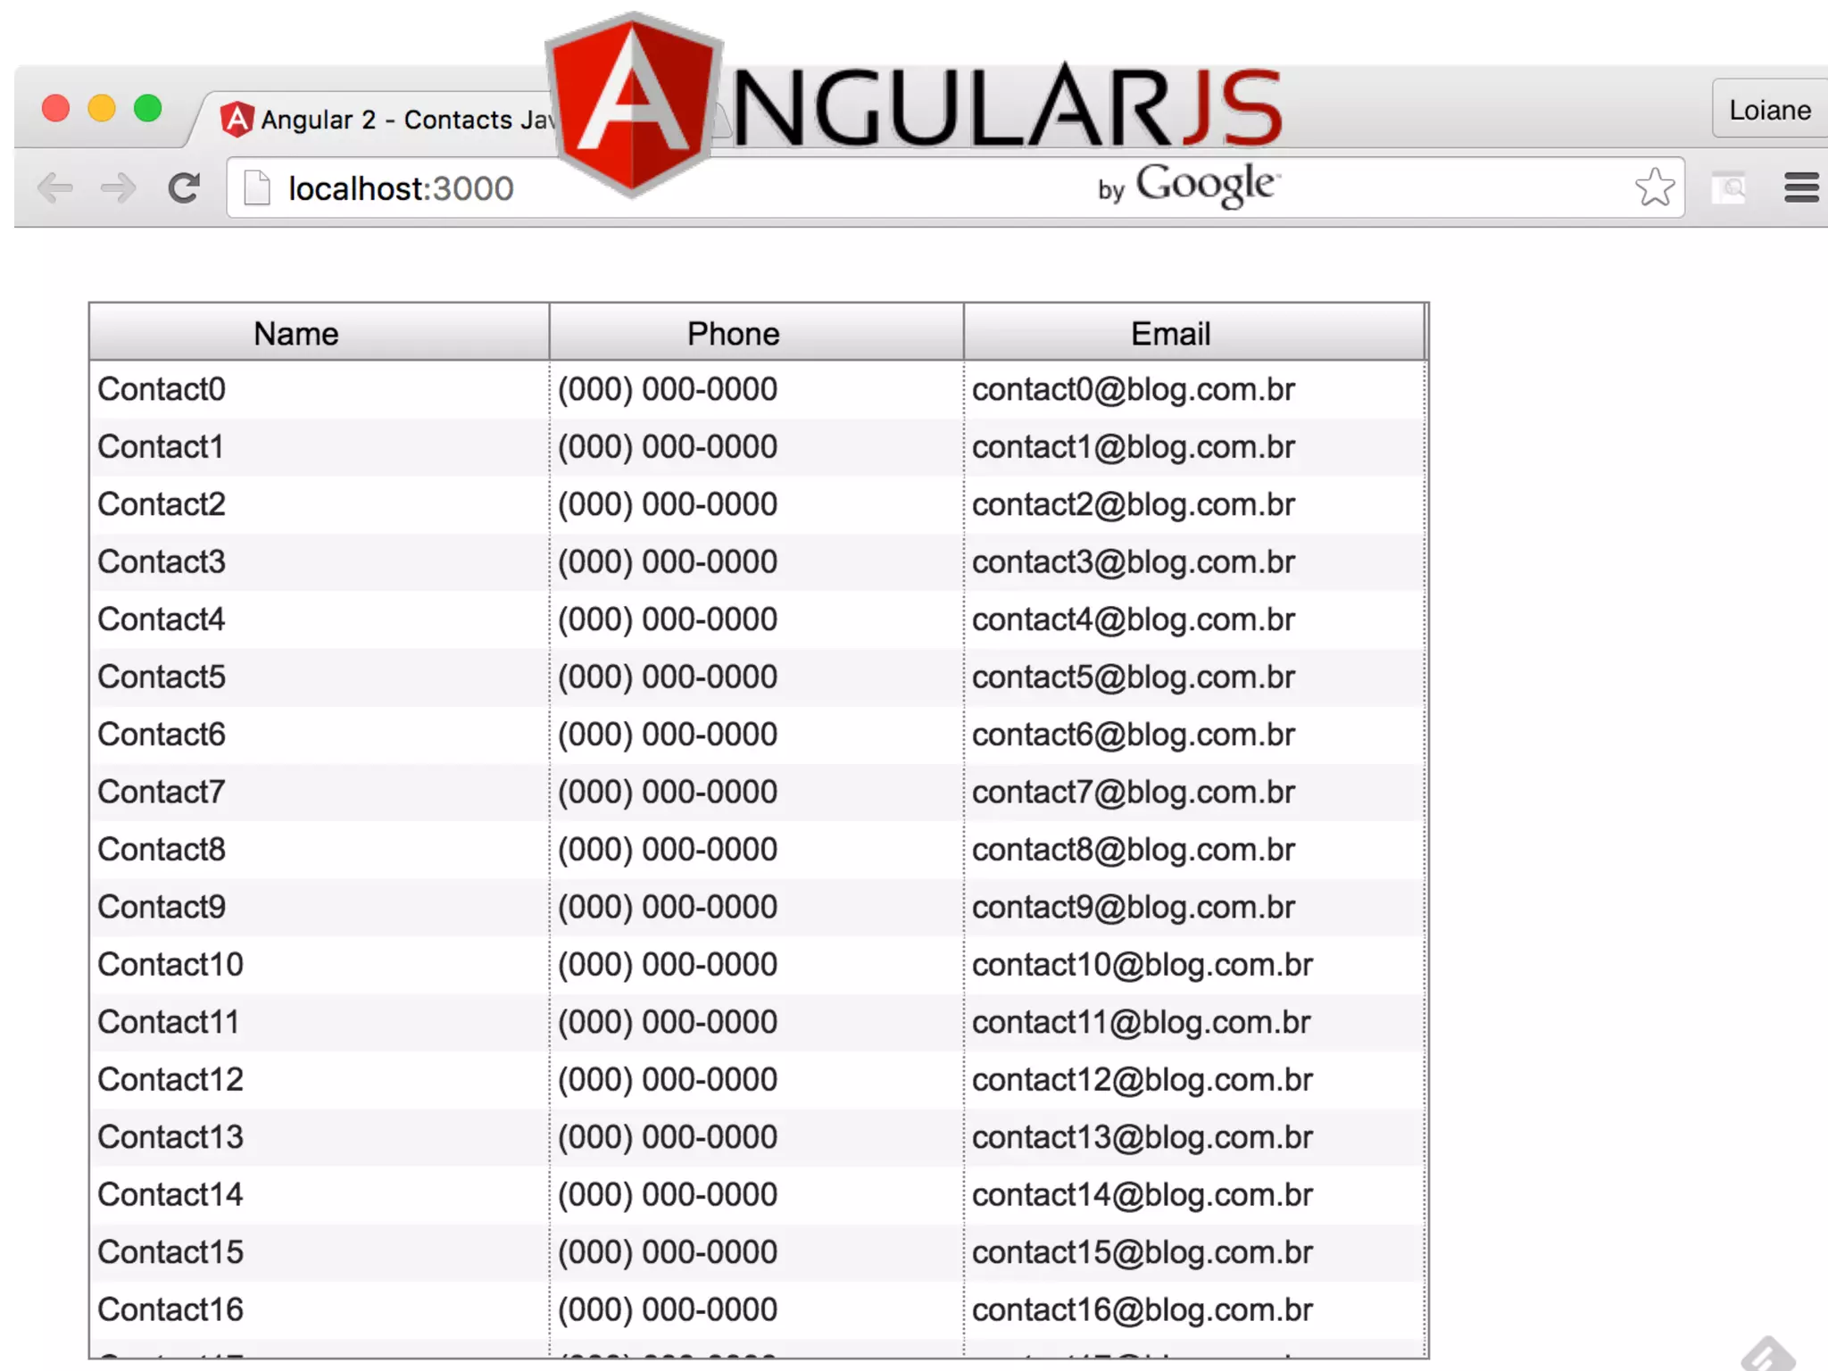This screenshot has height=1371, width=1828.
Task: Reload the localhost page
Action: coord(184,188)
